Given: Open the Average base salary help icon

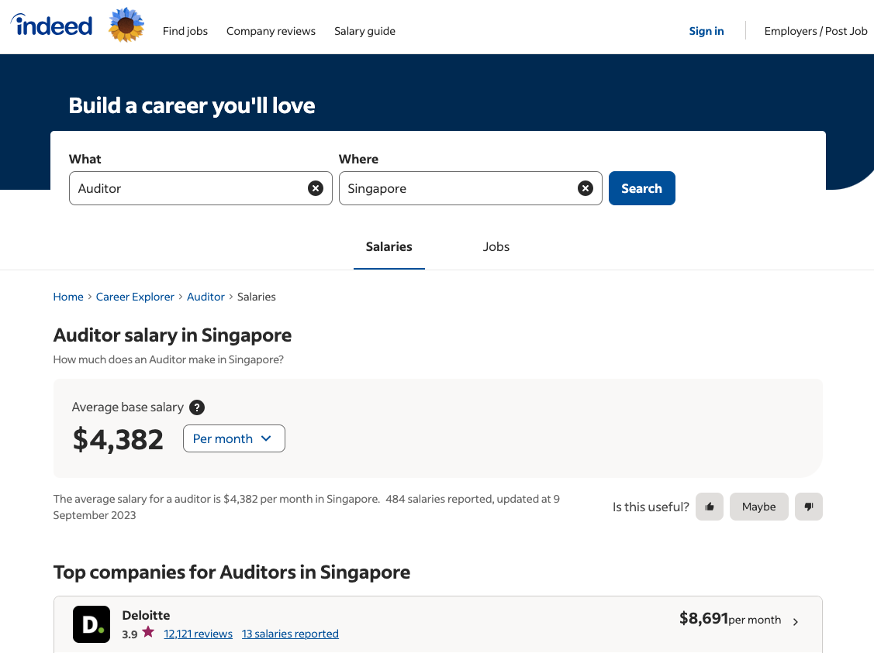Looking at the screenshot, I should [x=197, y=407].
